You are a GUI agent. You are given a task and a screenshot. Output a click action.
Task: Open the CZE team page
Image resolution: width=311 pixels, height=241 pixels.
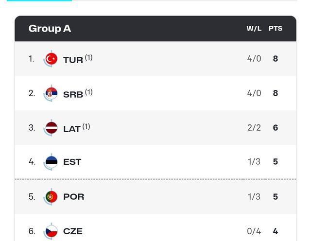tap(73, 231)
